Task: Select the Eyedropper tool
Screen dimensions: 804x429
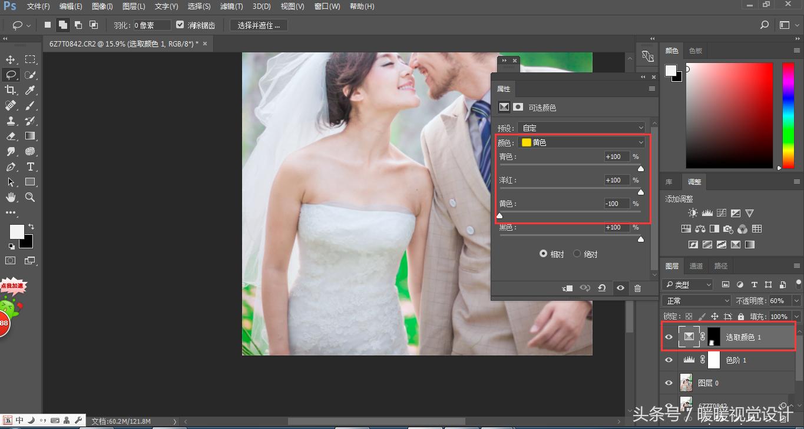Action: click(30, 90)
